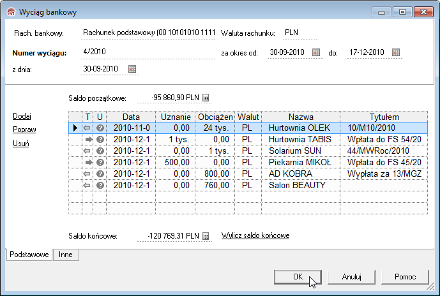
Task: Click question mark status icon in Salon BEAUTY row
Action: 100,185
